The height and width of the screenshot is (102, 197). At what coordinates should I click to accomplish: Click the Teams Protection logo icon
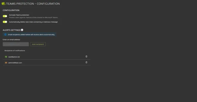point(4,4)
